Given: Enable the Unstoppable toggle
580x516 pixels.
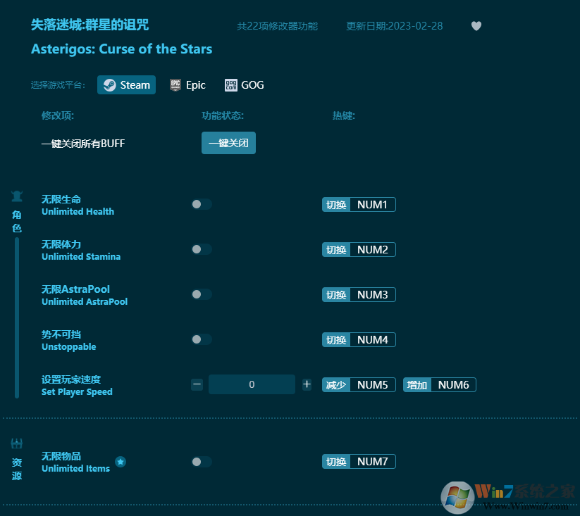Looking at the screenshot, I should [201, 339].
